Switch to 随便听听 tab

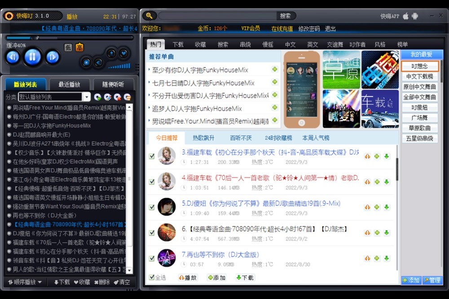point(113,84)
